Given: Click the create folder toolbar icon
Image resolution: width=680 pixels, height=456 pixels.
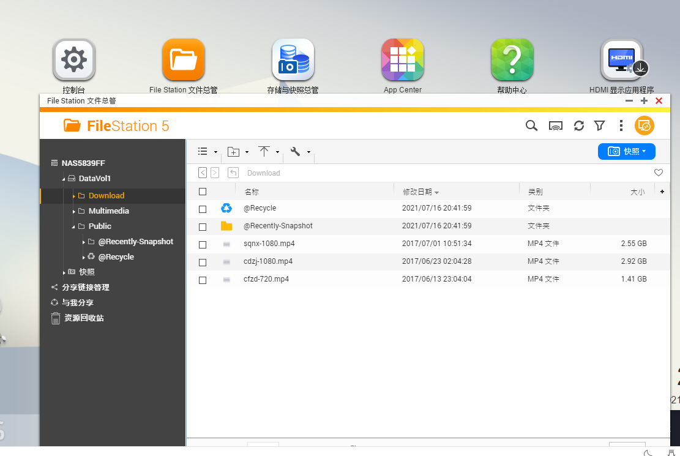Looking at the screenshot, I should click(x=233, y=152).
